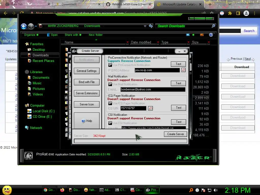Screen dimensions: 260x195
Task: Open the Share with dropdown
Action: tap(73, 35)
